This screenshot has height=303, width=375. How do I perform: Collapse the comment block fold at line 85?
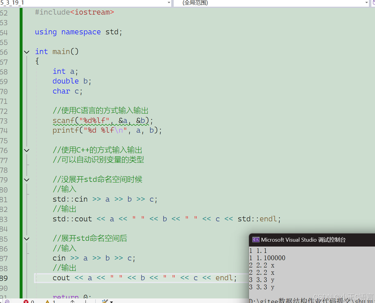[27, 239]
